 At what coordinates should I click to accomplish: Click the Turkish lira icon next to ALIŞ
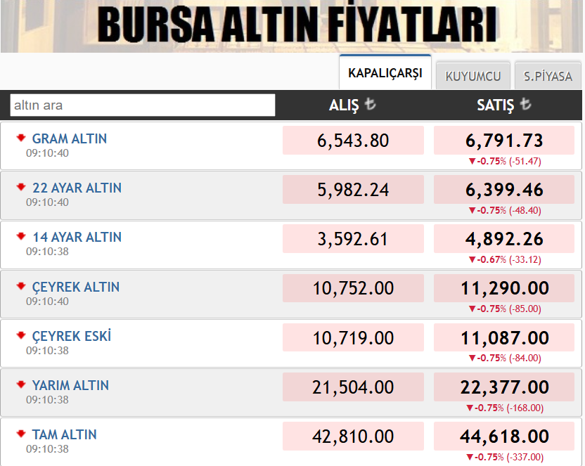tap(369, 104)
